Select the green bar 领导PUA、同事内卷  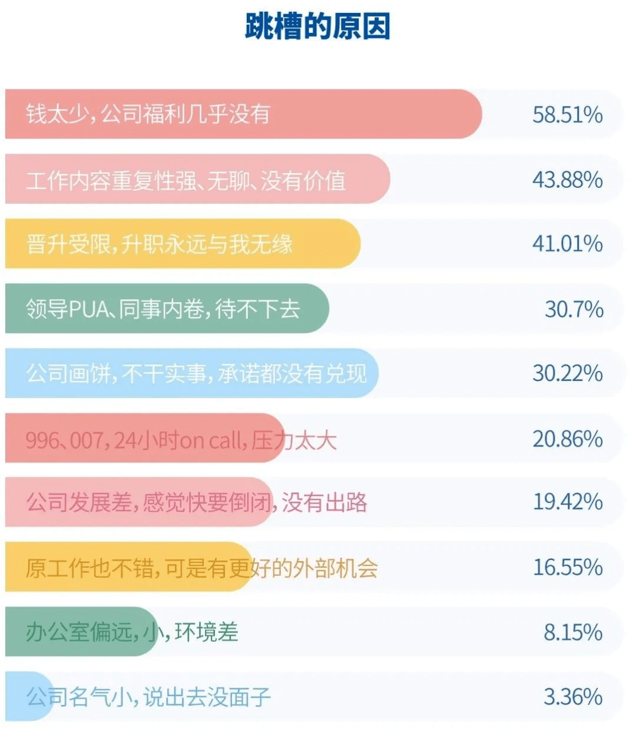[x=167, y=309]
